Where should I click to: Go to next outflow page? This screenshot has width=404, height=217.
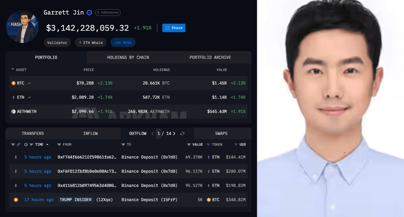pos(174,134)
